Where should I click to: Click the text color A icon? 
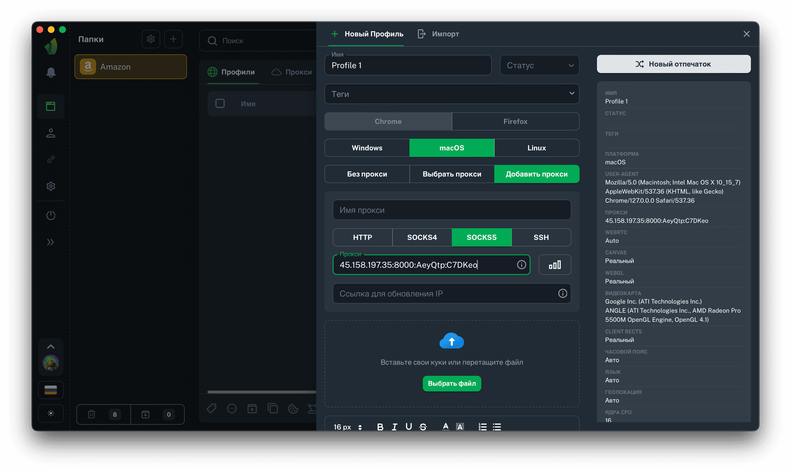pos(445,427)
